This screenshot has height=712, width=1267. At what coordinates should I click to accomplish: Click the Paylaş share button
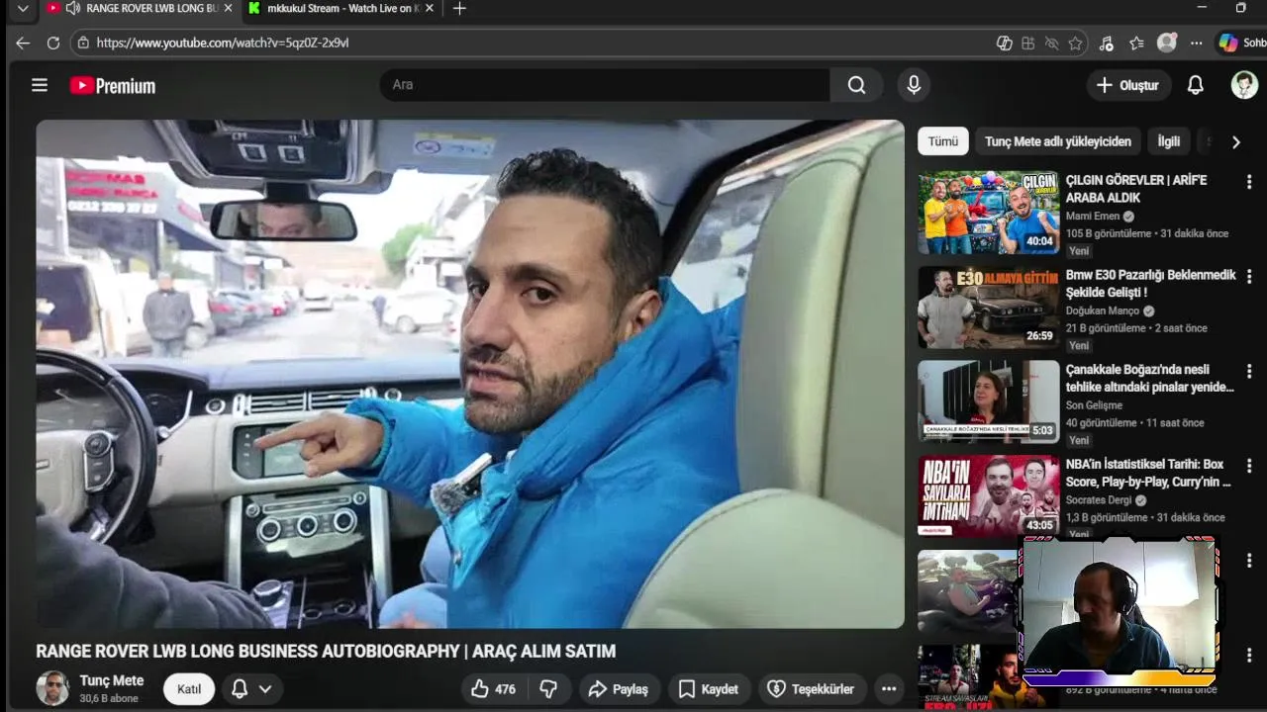coord(619,689)
